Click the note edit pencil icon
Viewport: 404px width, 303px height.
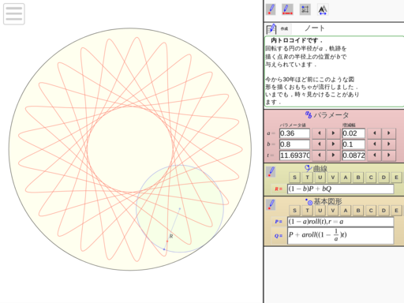click(x=271, y=28)
